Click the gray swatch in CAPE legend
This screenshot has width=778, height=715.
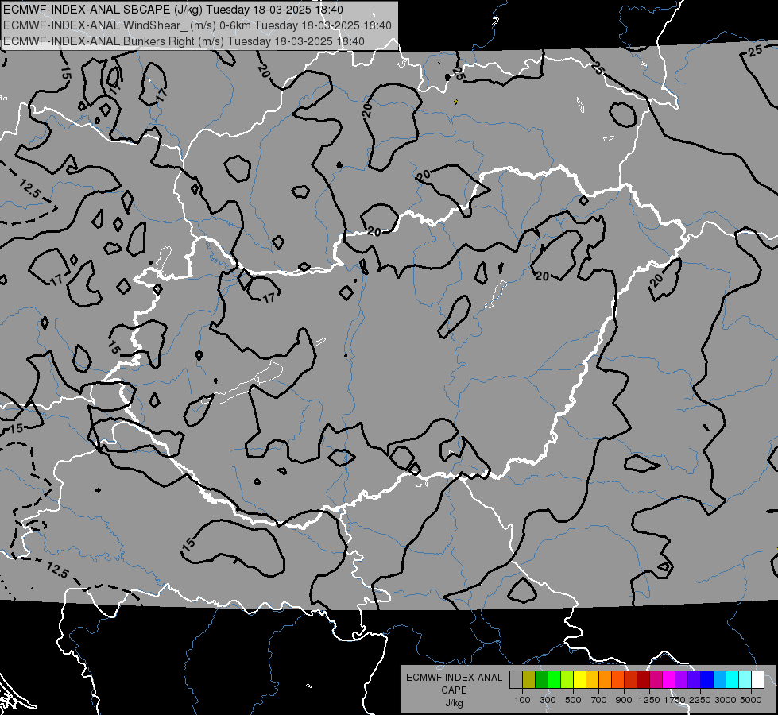point(516,680)
